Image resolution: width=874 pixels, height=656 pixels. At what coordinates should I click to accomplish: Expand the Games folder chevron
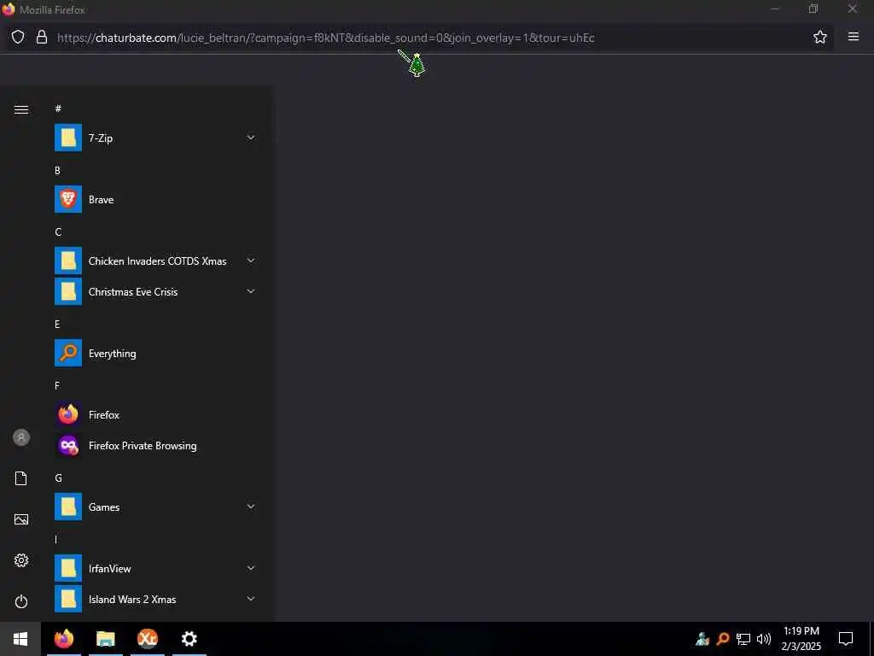pyautogui.click(x=251, y=507)
